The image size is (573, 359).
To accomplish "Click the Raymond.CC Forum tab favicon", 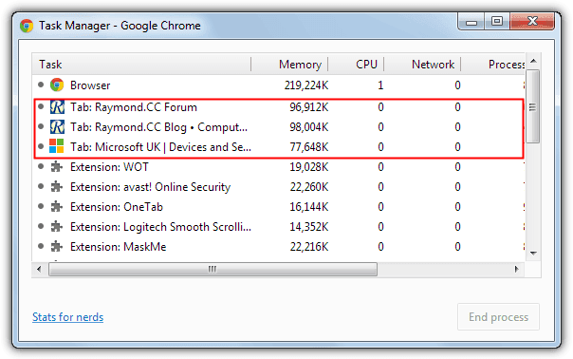I will point(57,107).
